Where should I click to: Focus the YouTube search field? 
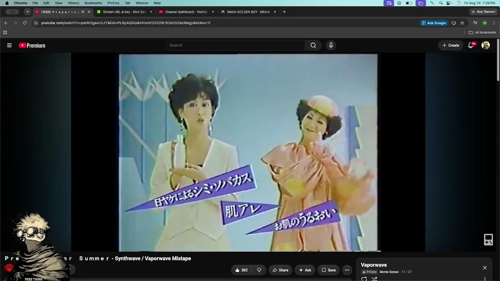coord(235,45)
